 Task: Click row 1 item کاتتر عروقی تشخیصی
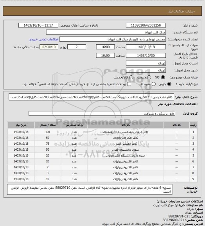[x=126, y=132]
